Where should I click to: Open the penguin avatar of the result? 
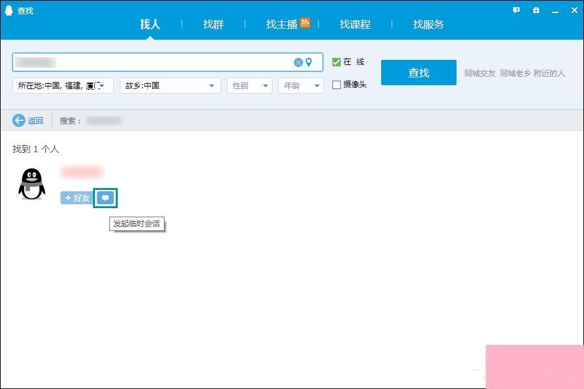(32, 184)
